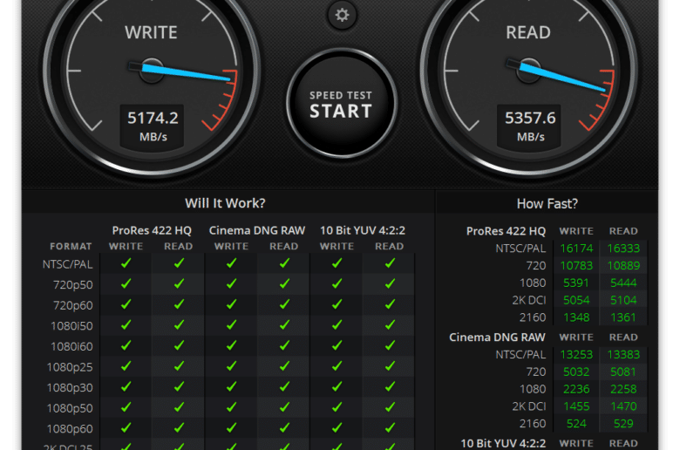Click 1080p25 10 Bit YUV READ checkmark
680x450 pixels.
(x=390, y=365)
